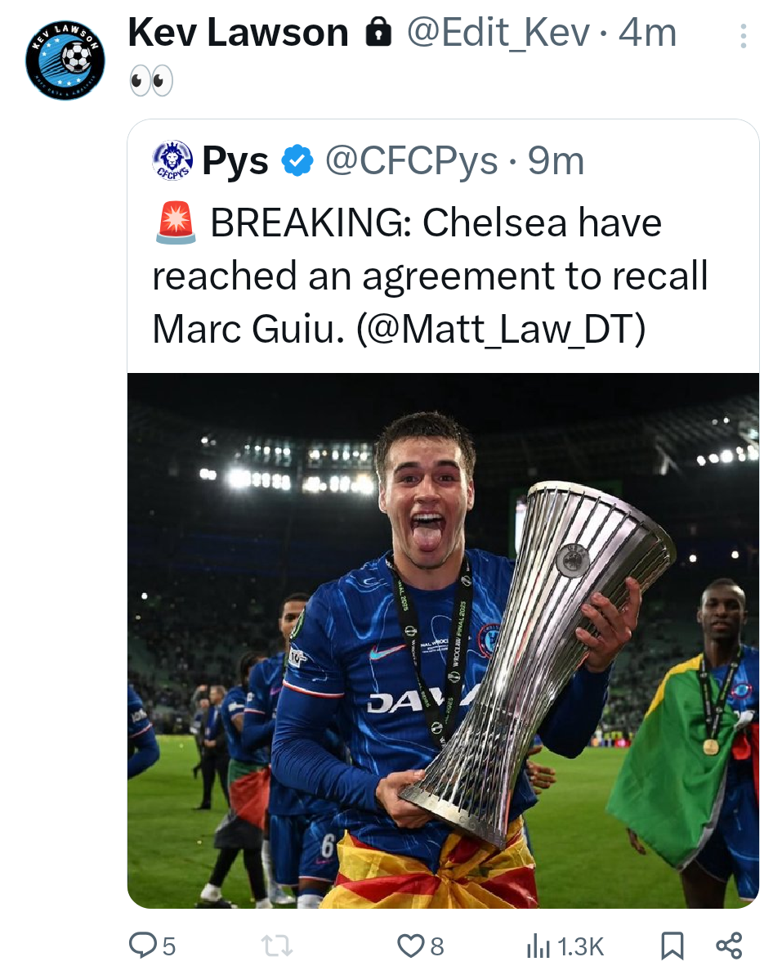Open reply thread via comment bubble icon
The width and height of the screenshot is (782, 975).
144,946
